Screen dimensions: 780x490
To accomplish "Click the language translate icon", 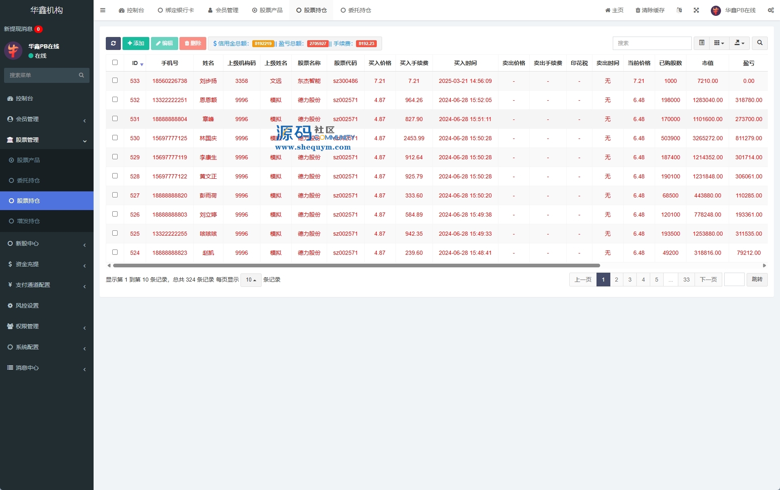I will coord(679,10).
